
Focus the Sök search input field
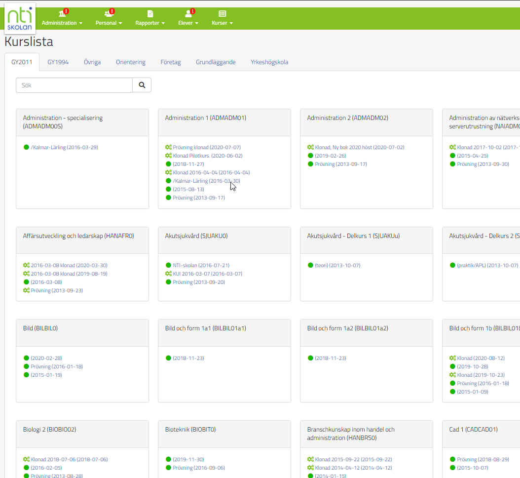point(74,85)
